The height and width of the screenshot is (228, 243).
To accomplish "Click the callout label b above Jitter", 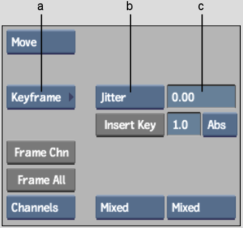I will pyautogui.click(x=129, y=6).
